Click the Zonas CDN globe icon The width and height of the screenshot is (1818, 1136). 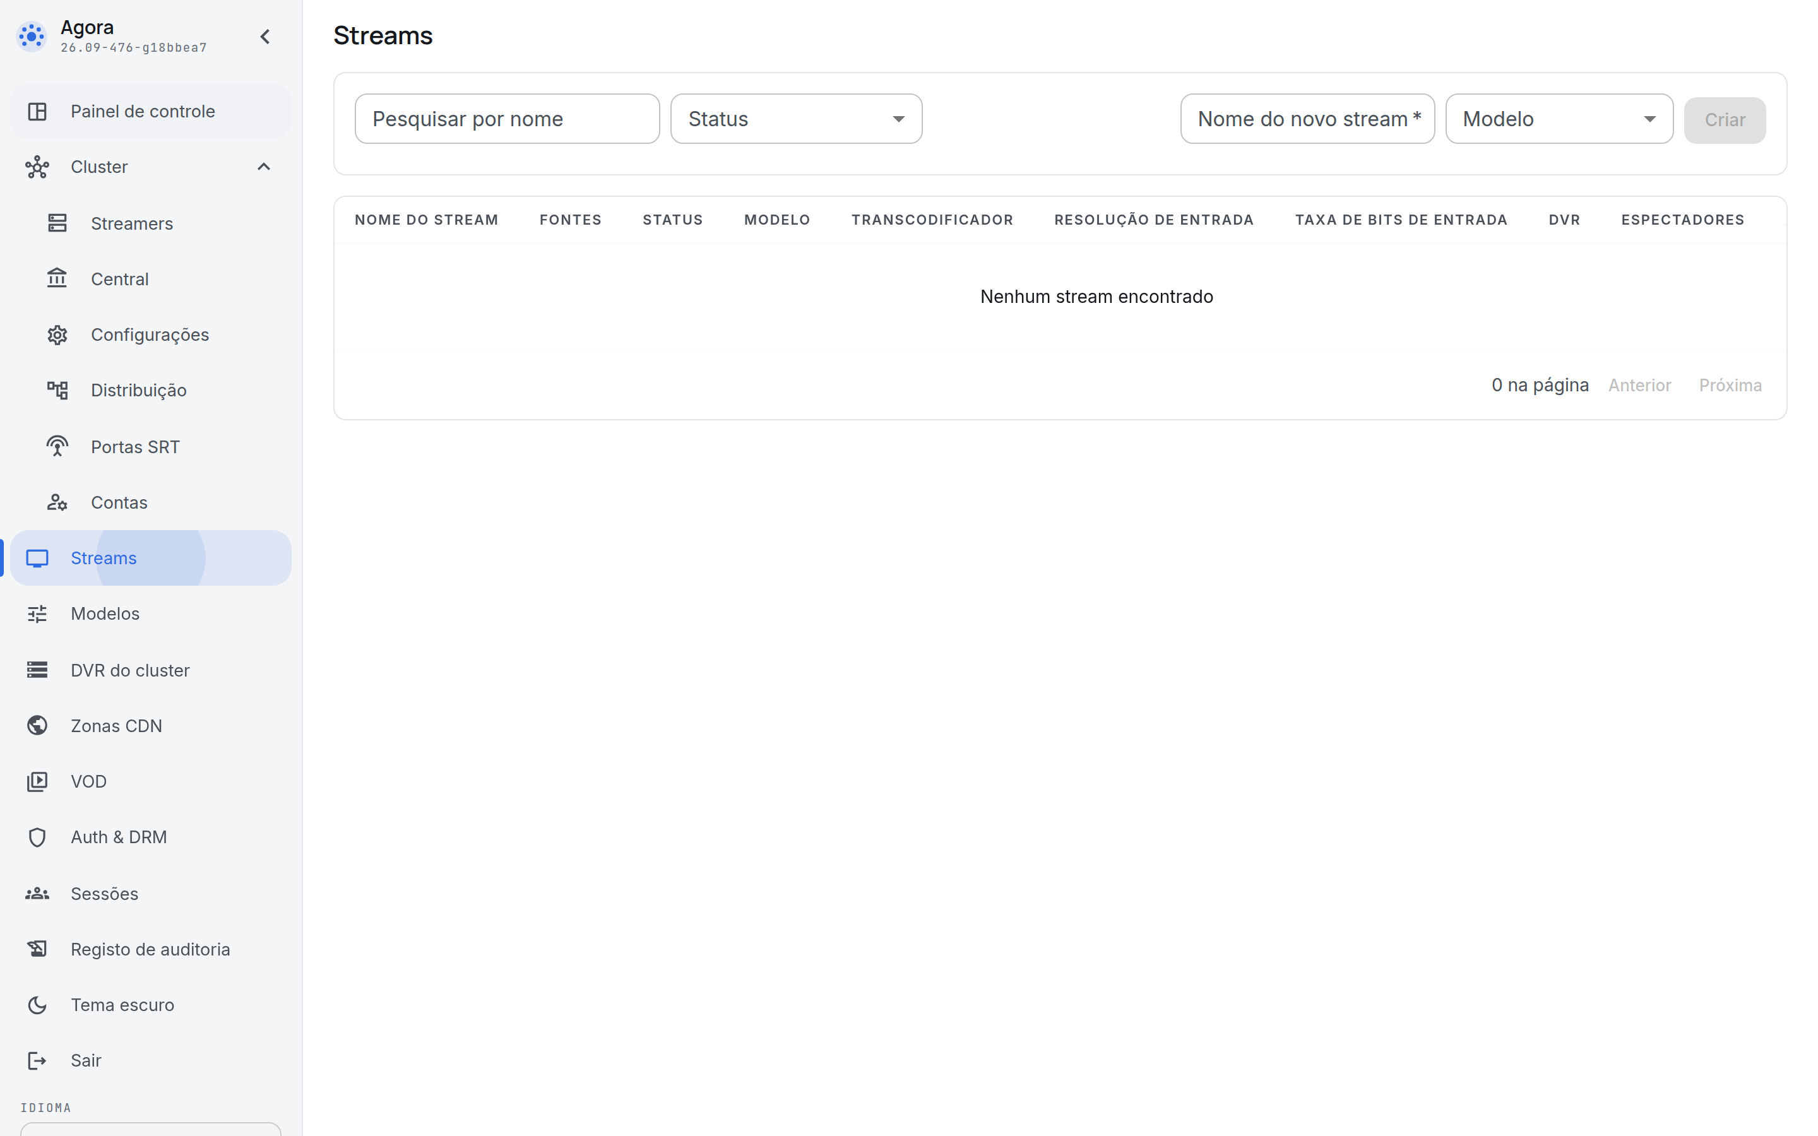(x=38, y=725)
